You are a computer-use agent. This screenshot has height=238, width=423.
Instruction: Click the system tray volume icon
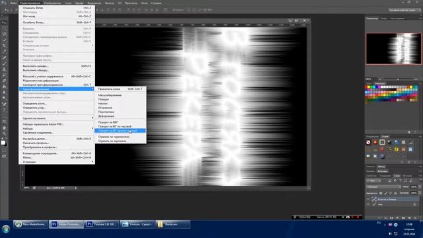point(390,233)
